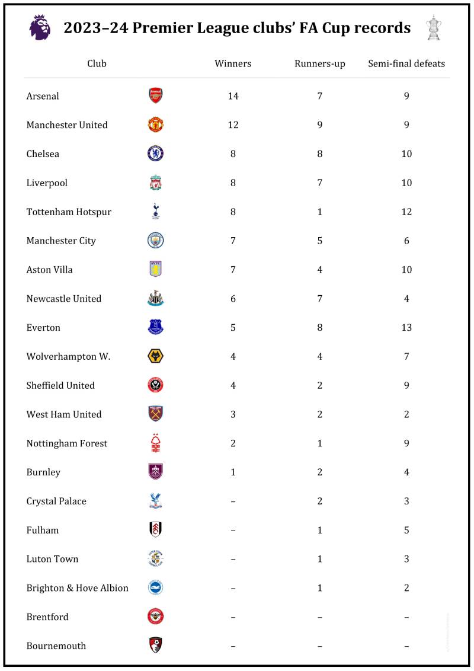Click the Chelsea club badge

(155, 154)
